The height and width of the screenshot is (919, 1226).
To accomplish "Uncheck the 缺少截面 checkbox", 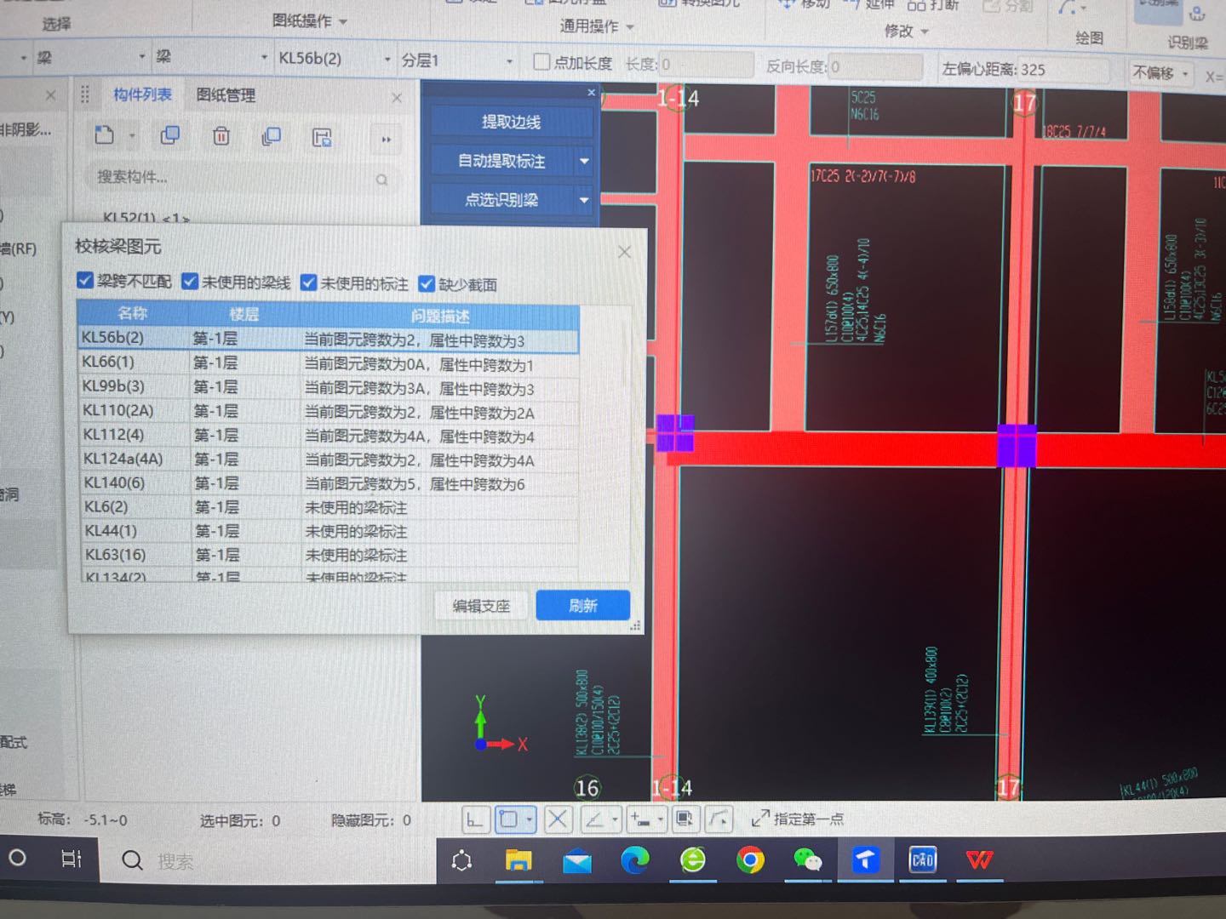I will [427, 283].
